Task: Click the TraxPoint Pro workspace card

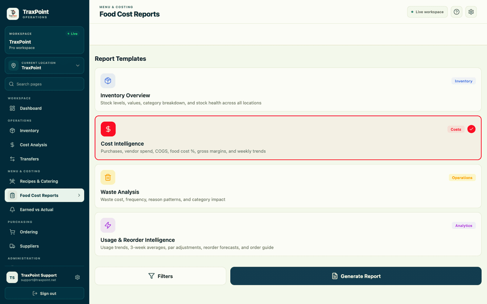Action: [x=44, y=40]
